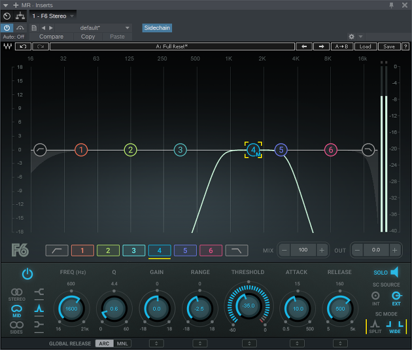Image resolution: width=412 pixels, height=350 pixels.
Task: Click the Compare button
Action: click(x=51, y=37)
